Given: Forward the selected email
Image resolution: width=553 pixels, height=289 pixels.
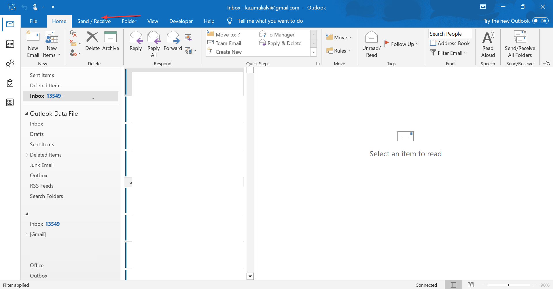Looking at the screenshot, I should point(173,41).
